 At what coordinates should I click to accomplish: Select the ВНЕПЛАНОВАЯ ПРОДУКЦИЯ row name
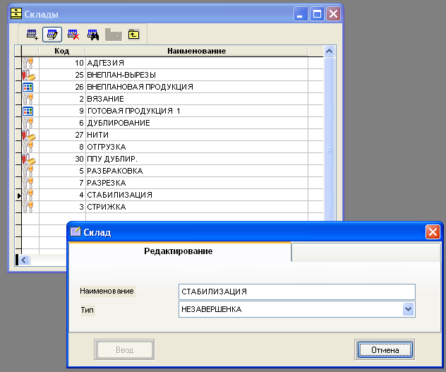140,87
